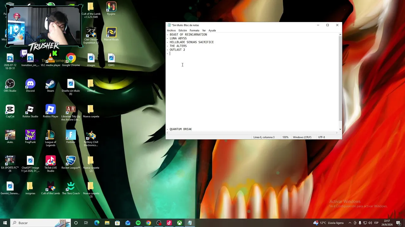Select the transition_sin_... video file

click(x=30, y=60)
